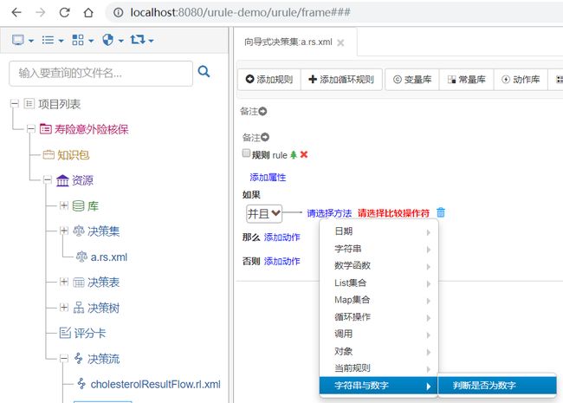Image resolution: width=563 pixels, height=403 pixels.
Task: Open the 循环操作 submenu
Action: pos(379,317)
